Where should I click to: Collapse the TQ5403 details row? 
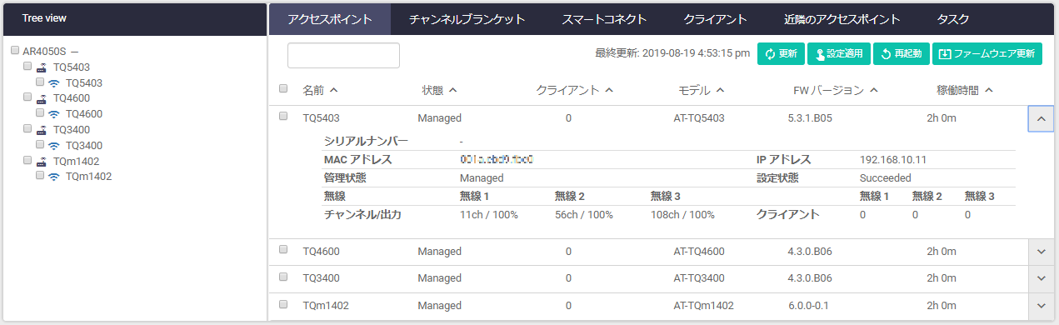pyautogui.click(x=1041, y=119)
